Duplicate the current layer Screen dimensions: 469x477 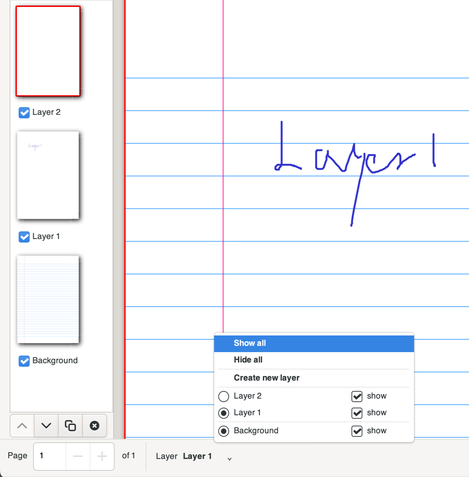point(70,426)
